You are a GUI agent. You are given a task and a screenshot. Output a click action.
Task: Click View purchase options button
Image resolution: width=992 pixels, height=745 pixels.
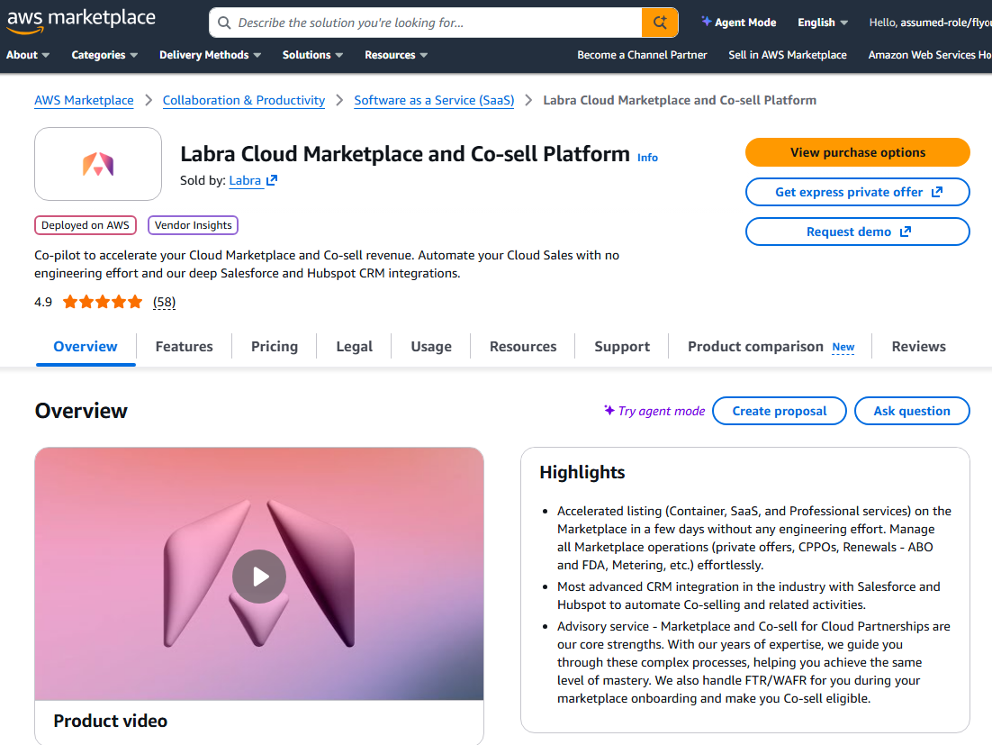857,152
